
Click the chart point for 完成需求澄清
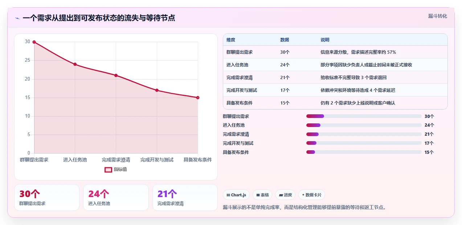coord(116,75)
